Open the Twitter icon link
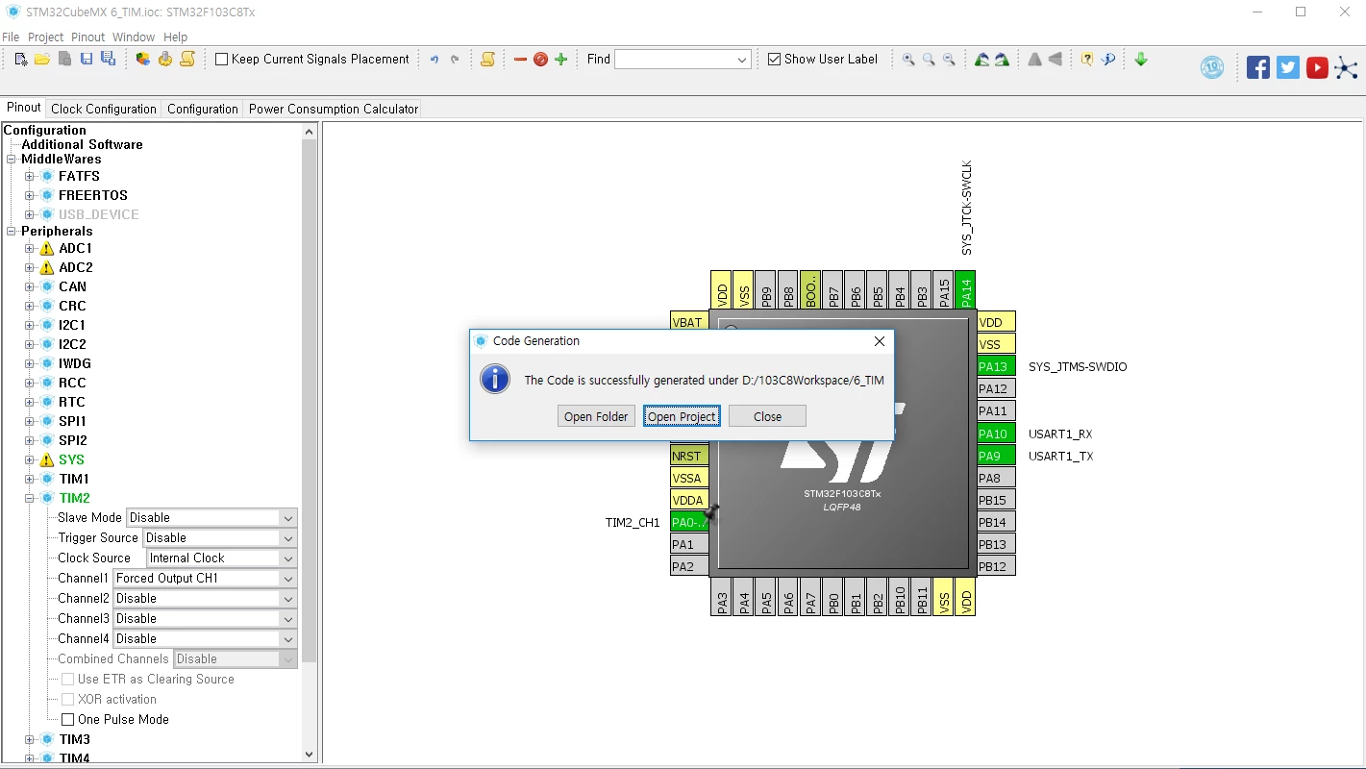The height and width of the screenshot is (769, 1366). point(1288,67)
